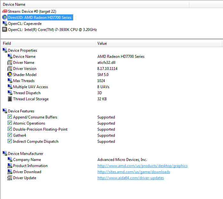Click the Driver Name icon
The width and height of the screenshot is (223, 199).
tap(10, 62)
